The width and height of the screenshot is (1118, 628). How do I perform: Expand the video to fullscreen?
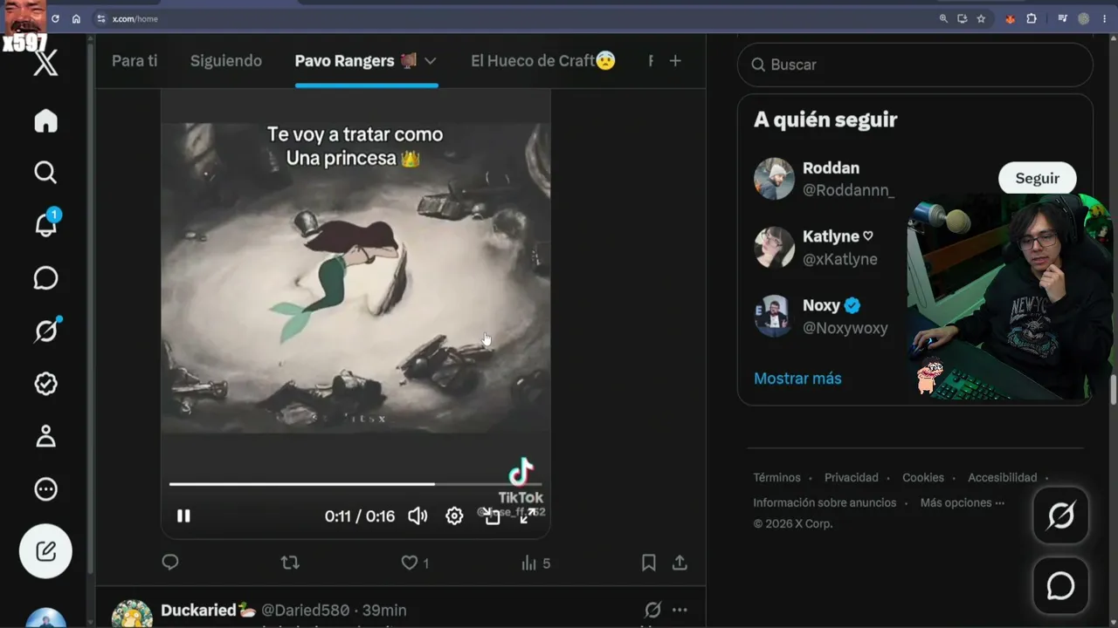(x=528, y=515)
